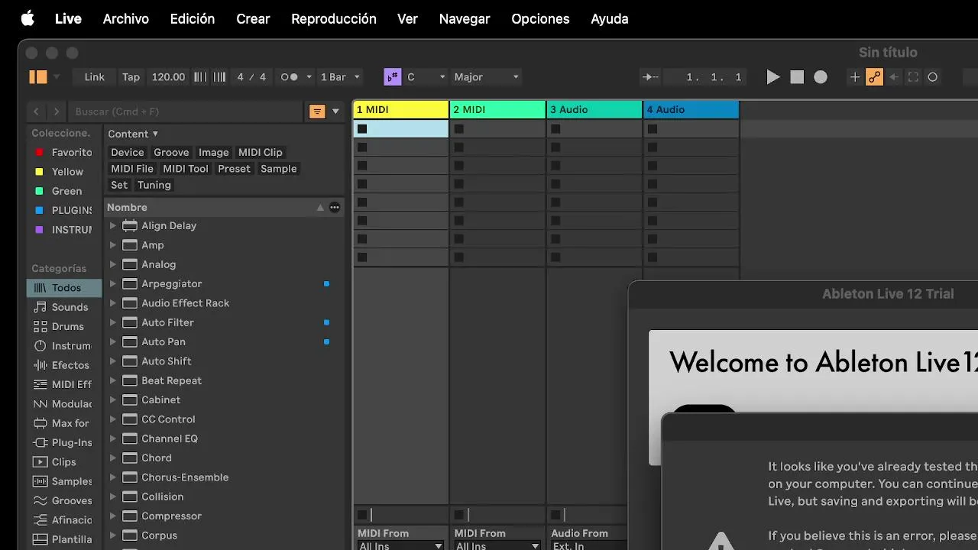This screenshot has width=978, height=550.
Task: Open the 1 Bar quantization dropdown
Action: click(x=340, y=77)
